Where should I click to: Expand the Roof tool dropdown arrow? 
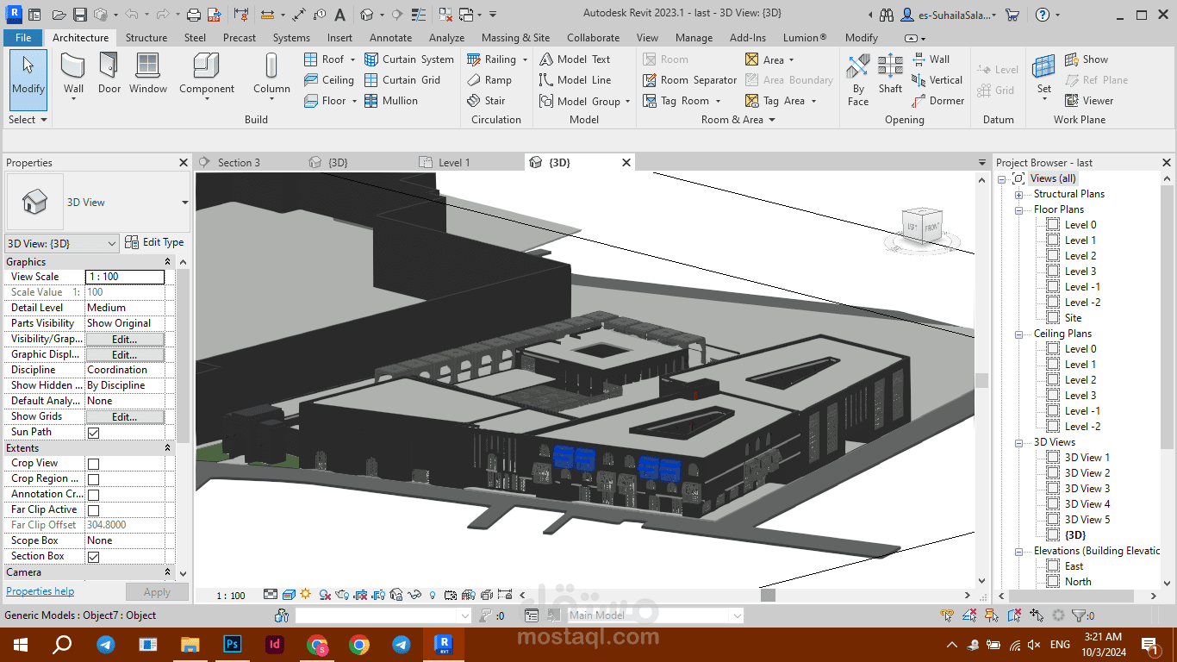353,59
